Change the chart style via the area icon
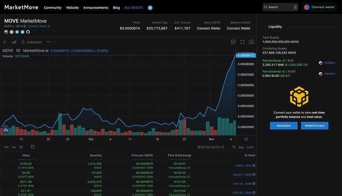 pyautogui.click(x=14, y=42)
